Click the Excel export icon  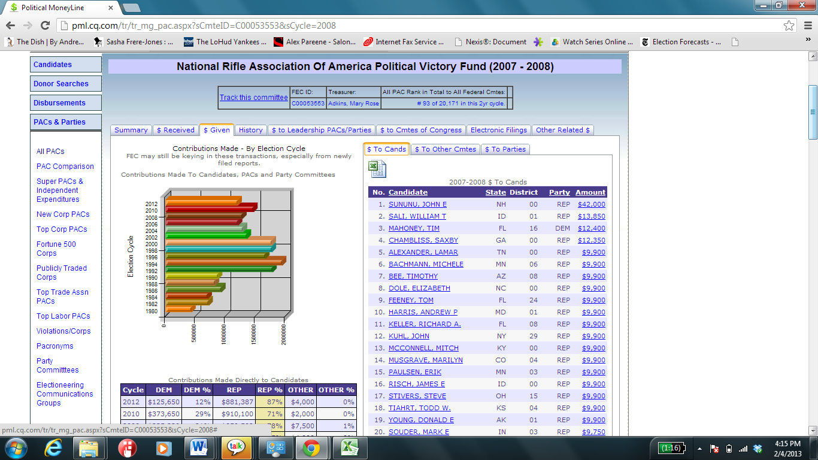(x=377, y=169)
